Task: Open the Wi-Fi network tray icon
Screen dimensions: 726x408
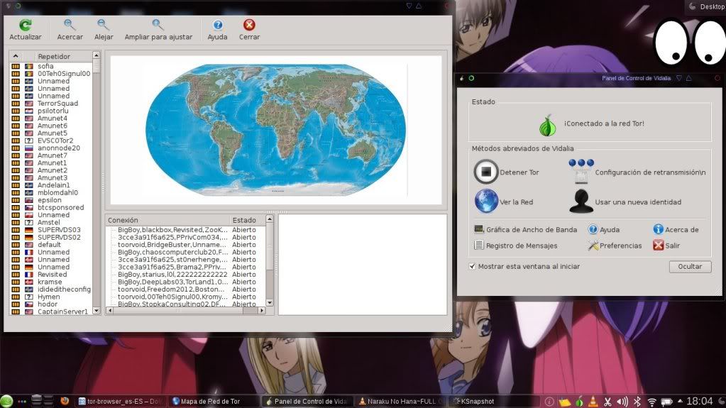Action: tap(652, 402)
